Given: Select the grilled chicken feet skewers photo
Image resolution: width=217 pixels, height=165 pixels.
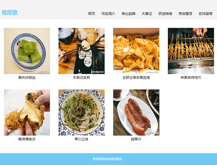Looking at the screenshot, I should click(x=191, y=51).
